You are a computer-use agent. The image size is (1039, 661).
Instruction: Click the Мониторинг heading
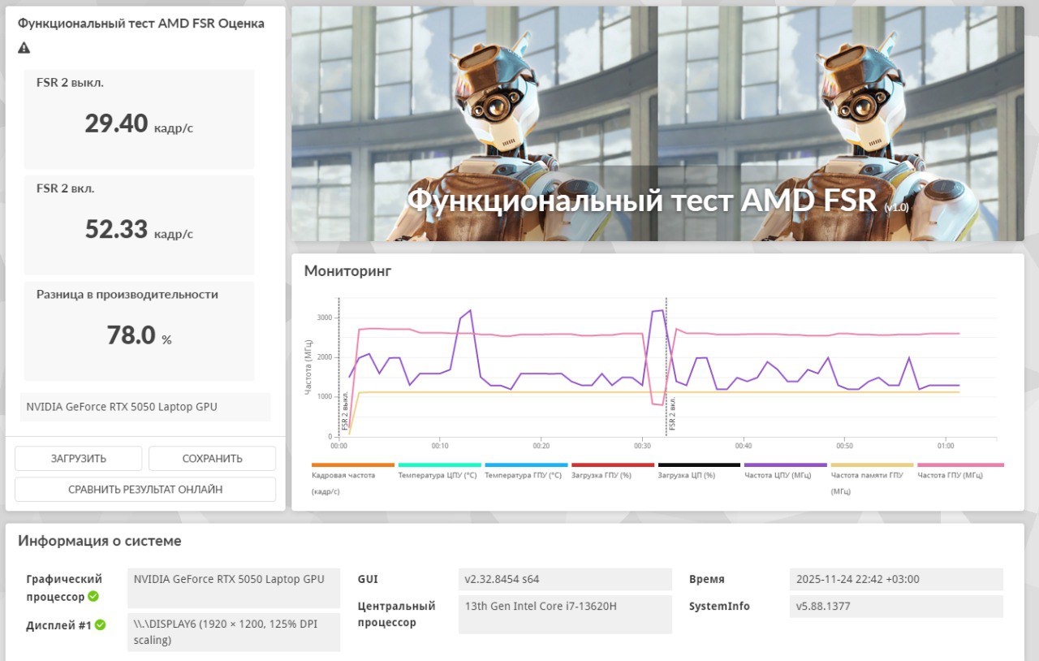pos(347,270)
